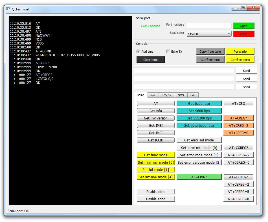Click the Get IMSI button
268x222 pixels.
[x=156, y=133]
